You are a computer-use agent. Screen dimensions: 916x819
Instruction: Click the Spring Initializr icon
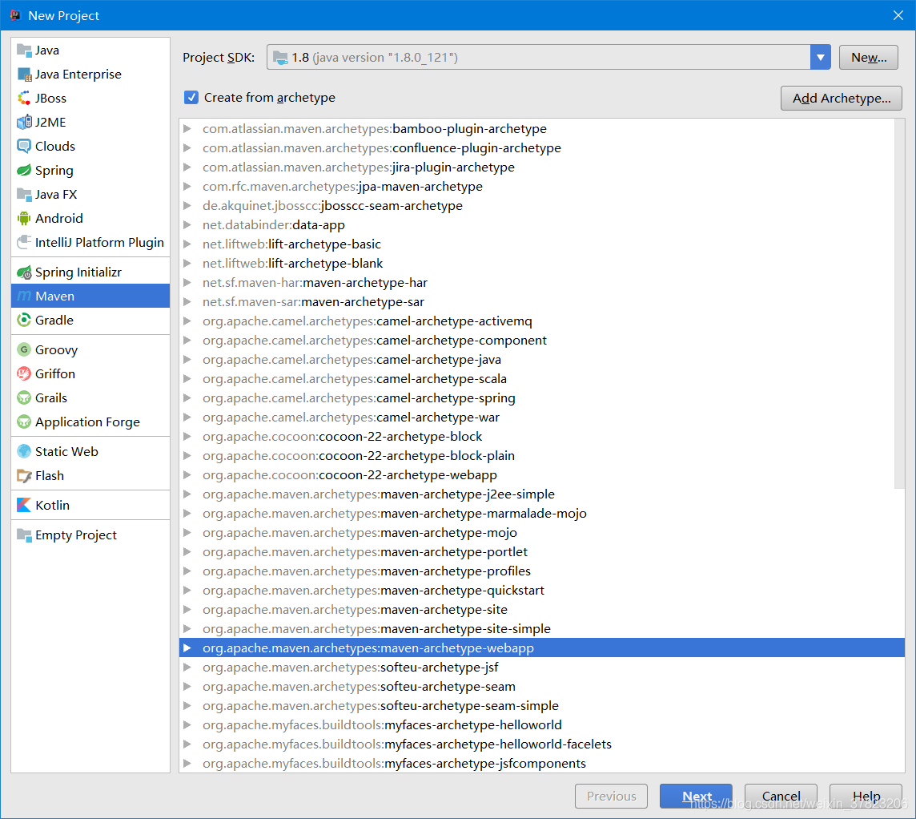(24, 272)
